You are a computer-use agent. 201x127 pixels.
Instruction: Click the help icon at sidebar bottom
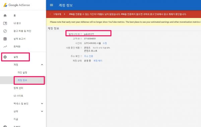(x=5, y=126)
